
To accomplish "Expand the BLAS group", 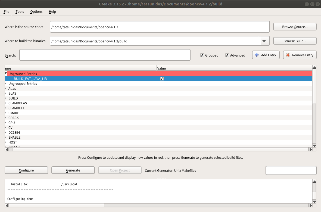I will point(5,93).
